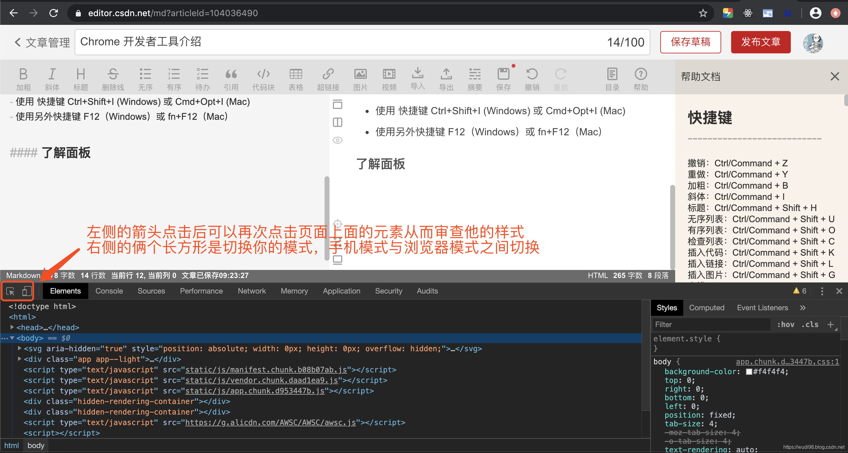
Task: Insert a table using the 表格 icon
Action: (296, 78)
